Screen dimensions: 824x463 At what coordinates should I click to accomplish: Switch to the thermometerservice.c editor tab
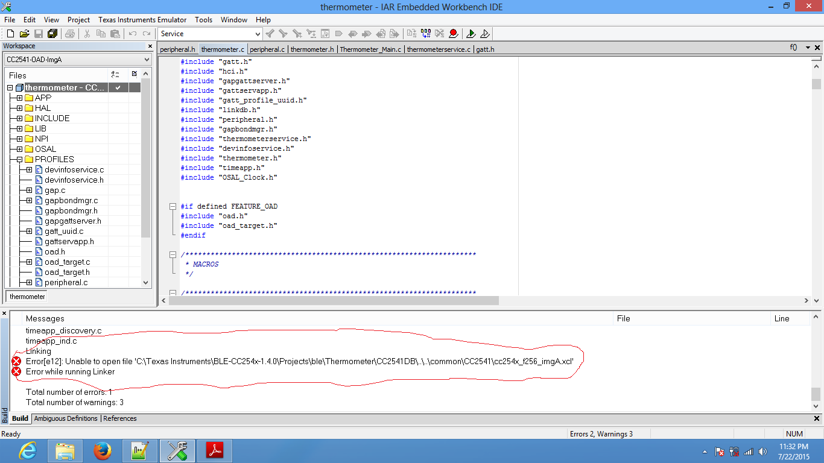(439, 49)
